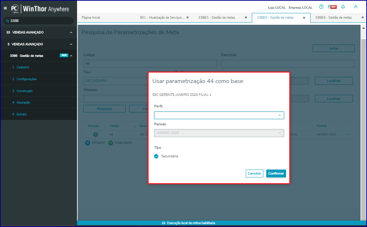Collapse the 3388 Gestão de metas submenu
This screenshot has height=227, width=367.
(71, 56)
